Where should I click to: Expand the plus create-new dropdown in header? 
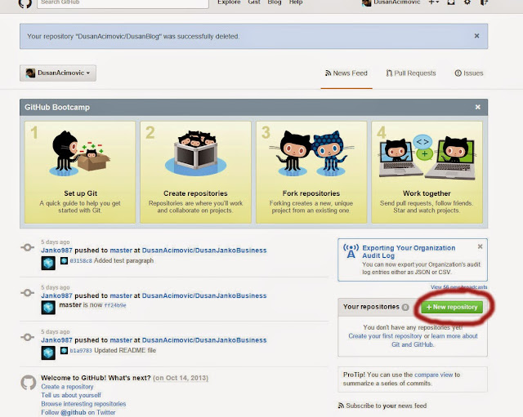(x=433, y=2)
